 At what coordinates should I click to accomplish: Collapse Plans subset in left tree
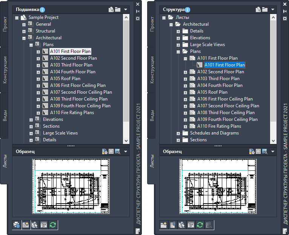tap(31, 45)
